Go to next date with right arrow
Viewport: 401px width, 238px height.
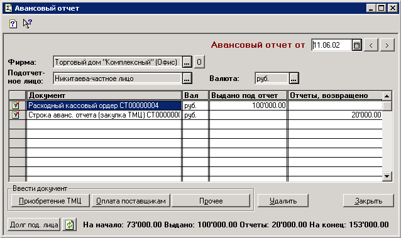[387, 45]
